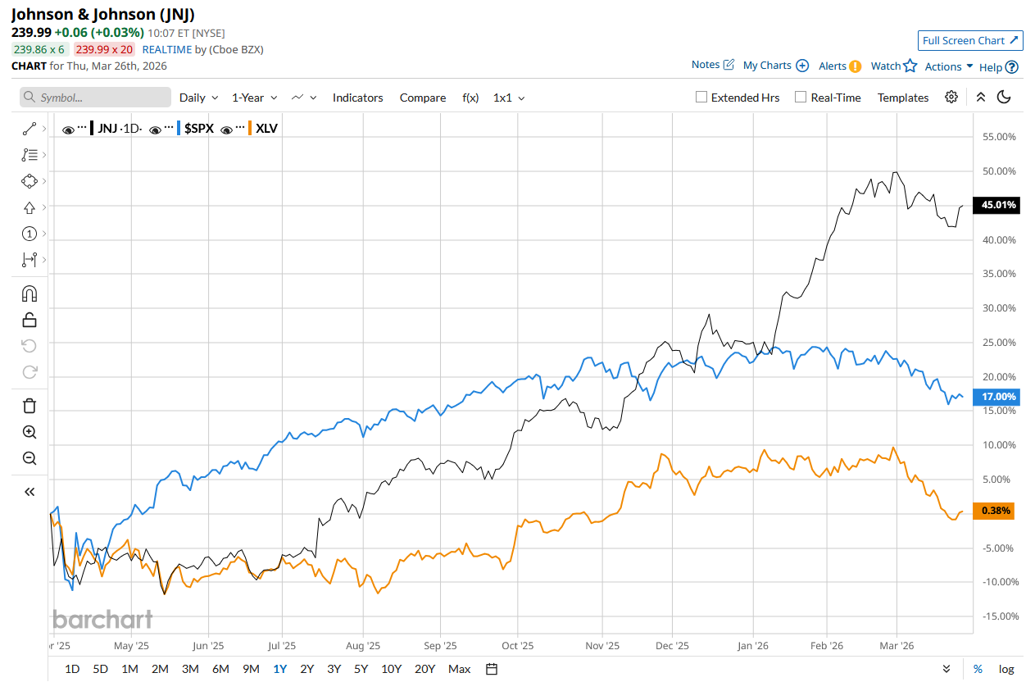The image size is (1035, 682).
Task: Undo the last chart action
Action: 30,346
